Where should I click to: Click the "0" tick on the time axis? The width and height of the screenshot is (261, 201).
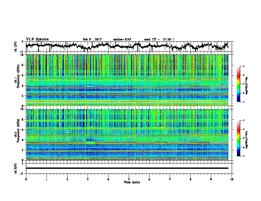(26, 179)
